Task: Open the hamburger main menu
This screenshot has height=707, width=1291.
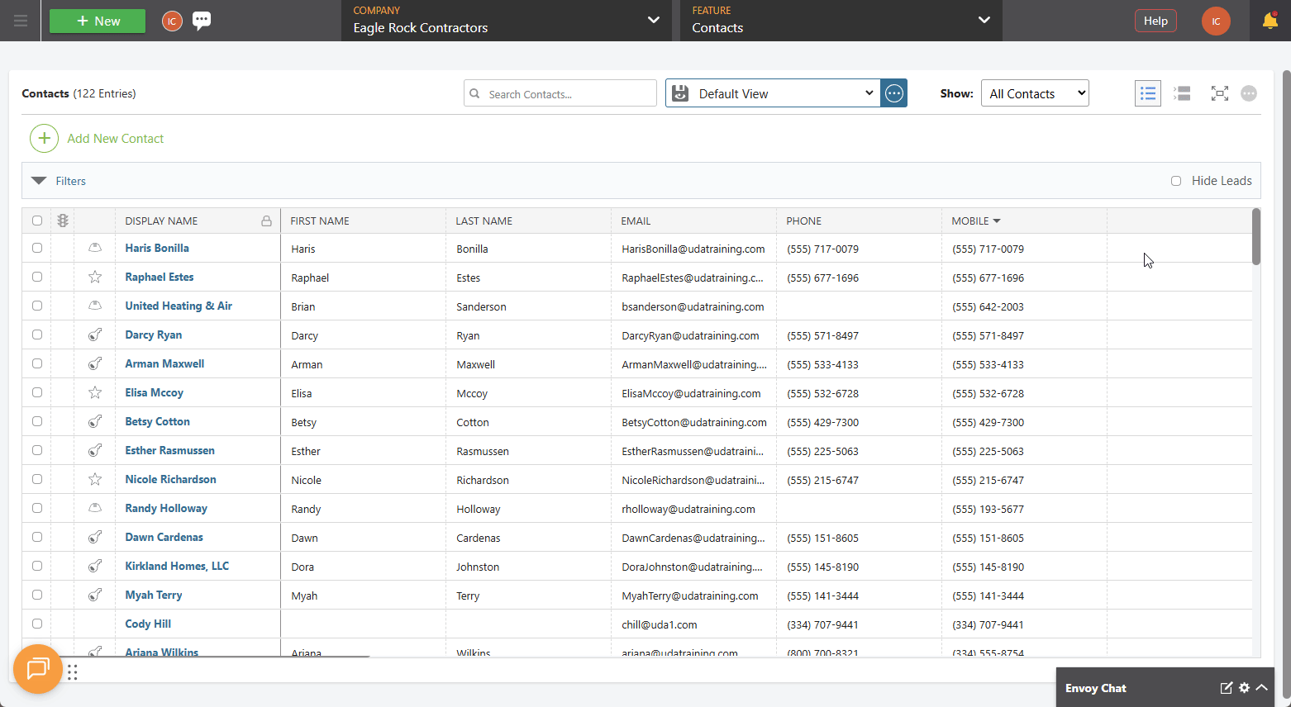Action: 21,21
